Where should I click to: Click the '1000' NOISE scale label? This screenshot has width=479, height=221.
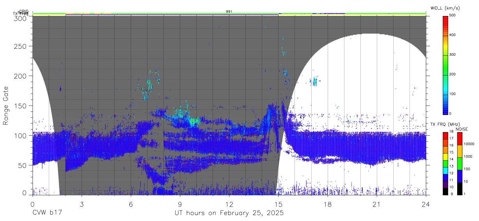pos(468,156)
